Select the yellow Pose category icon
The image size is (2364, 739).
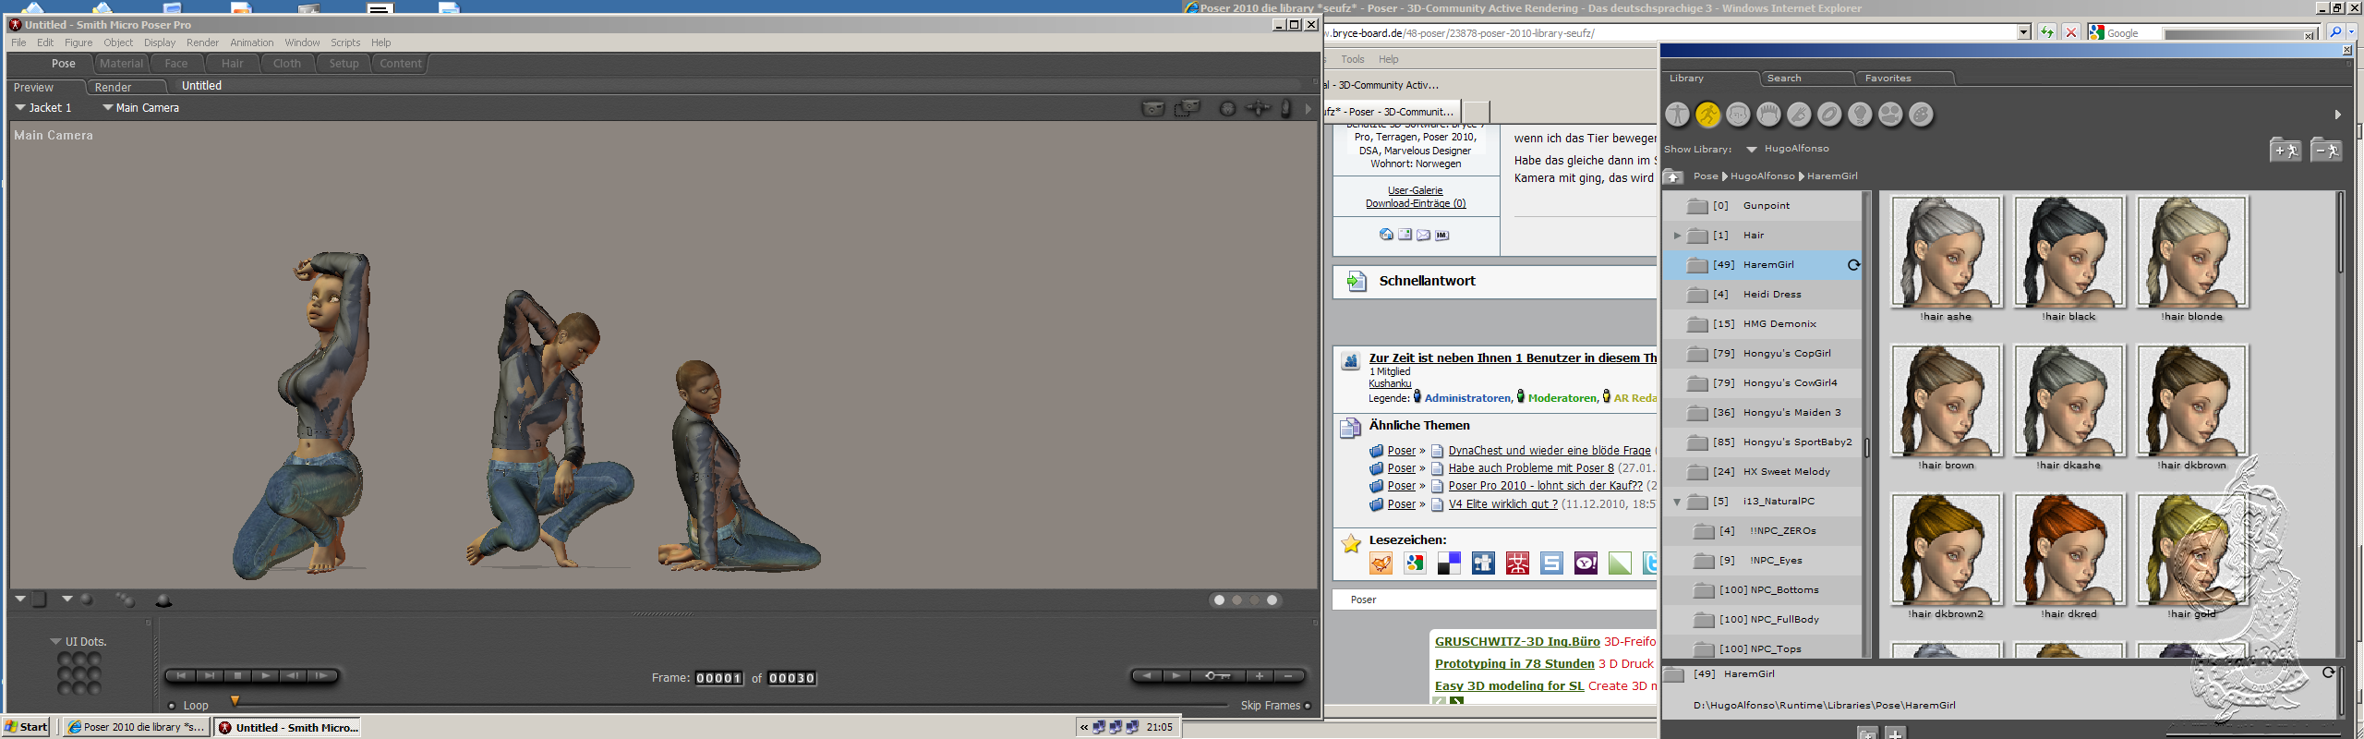pos(1707,115)
